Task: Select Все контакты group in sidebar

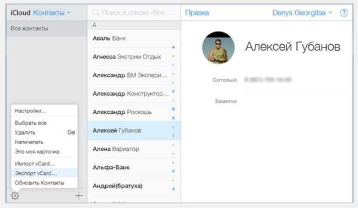Action: [47, 28]
